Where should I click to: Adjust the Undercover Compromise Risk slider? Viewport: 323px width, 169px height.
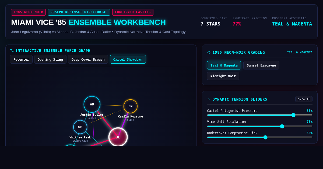click(260, 137)
